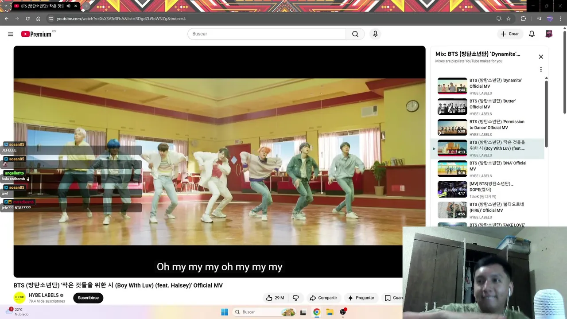Play 'Dynamite' Official MV from the mix
Screen dimensions: 567x319
(487, 86)
